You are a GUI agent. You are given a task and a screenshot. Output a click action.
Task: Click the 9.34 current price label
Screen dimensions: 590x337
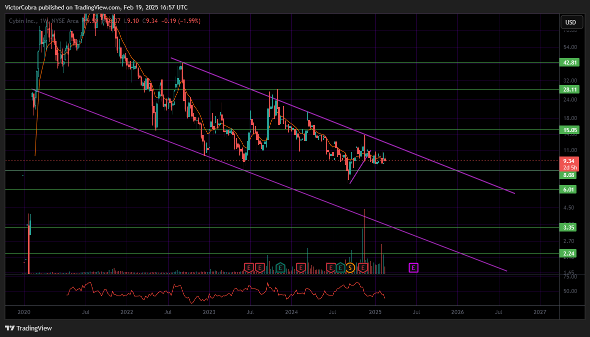click(569, 161)
